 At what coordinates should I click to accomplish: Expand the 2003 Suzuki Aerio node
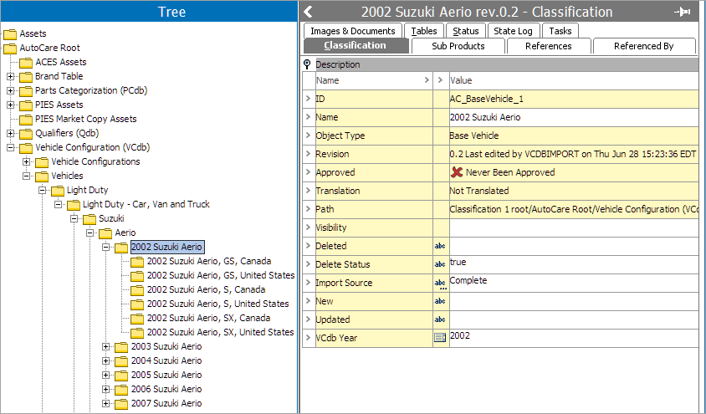[106, 346]
